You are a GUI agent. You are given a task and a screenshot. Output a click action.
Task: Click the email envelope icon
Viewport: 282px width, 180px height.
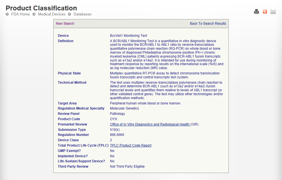pyautogui.click(x=273, y=12)
